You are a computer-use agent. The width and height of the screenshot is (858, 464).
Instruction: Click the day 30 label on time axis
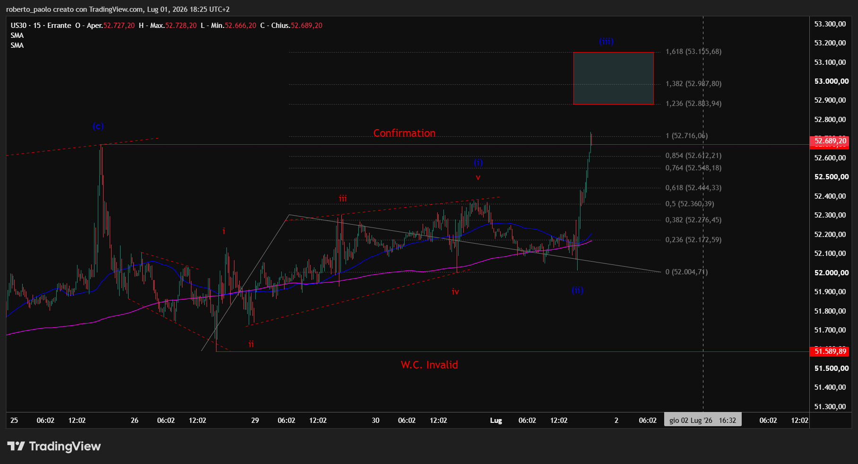pos(375,420)
